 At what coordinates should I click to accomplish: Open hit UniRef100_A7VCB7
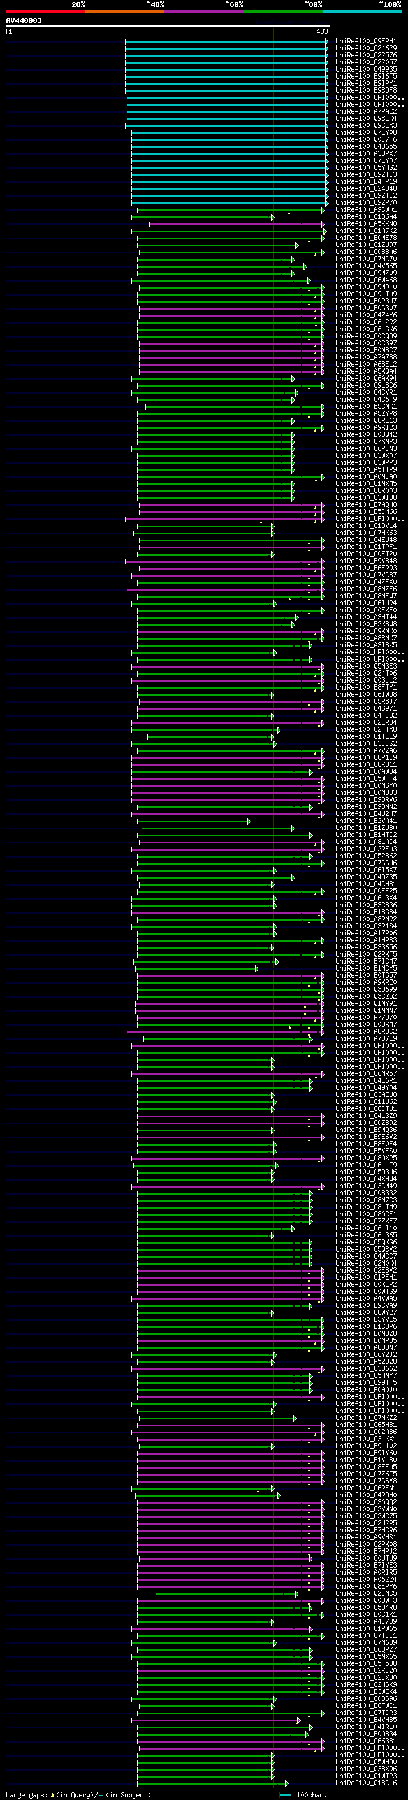click(366, 576)
